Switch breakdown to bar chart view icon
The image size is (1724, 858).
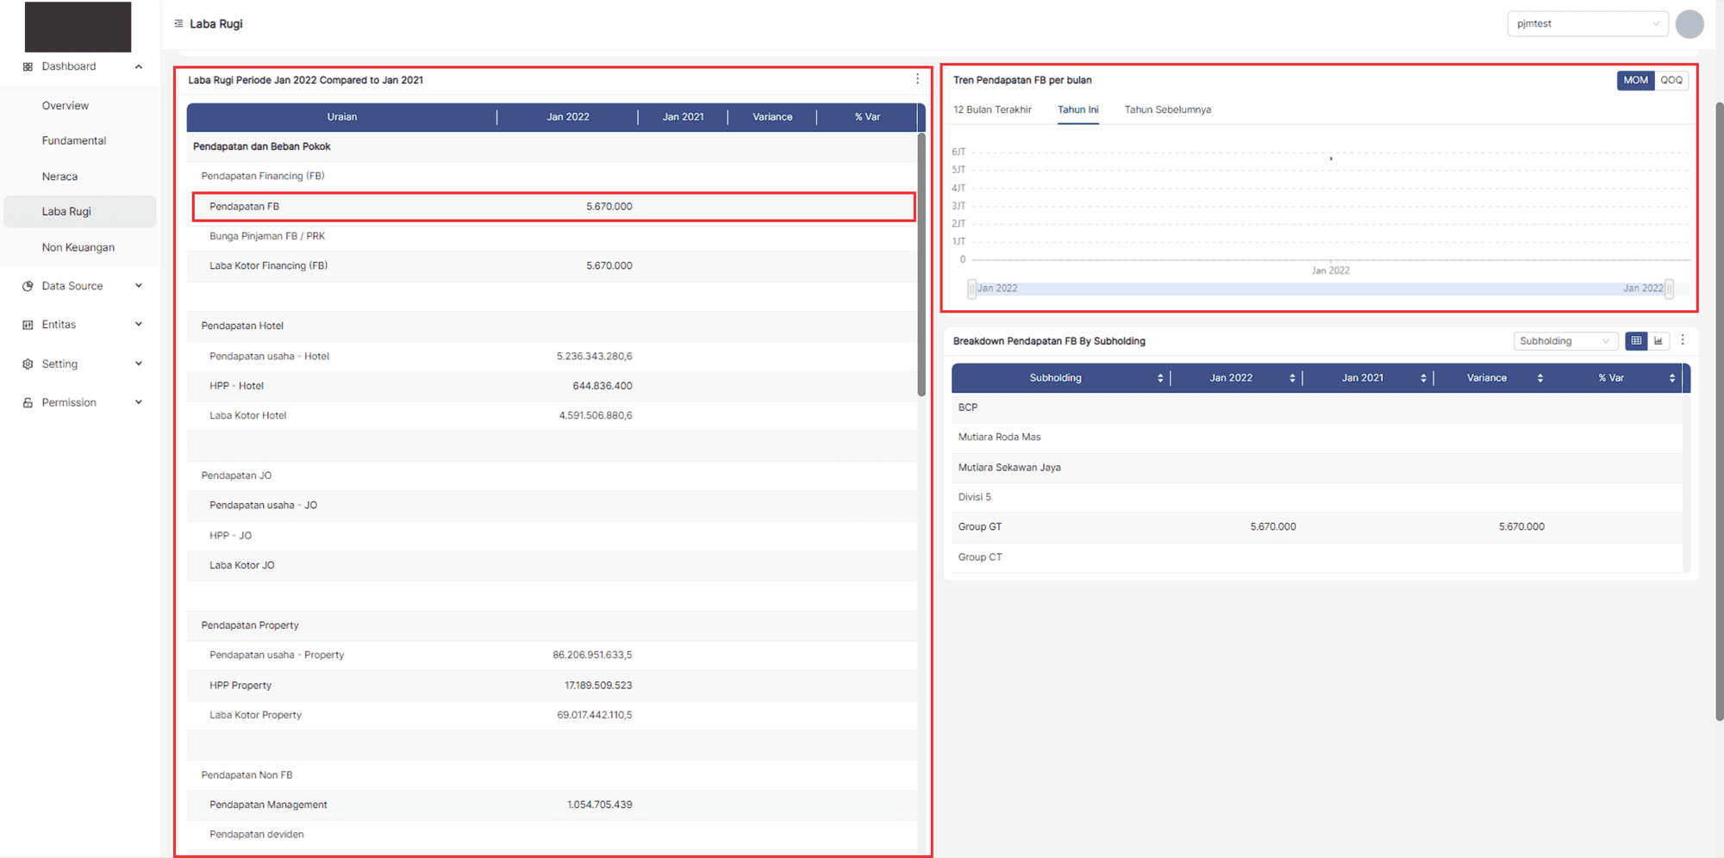1658,341
